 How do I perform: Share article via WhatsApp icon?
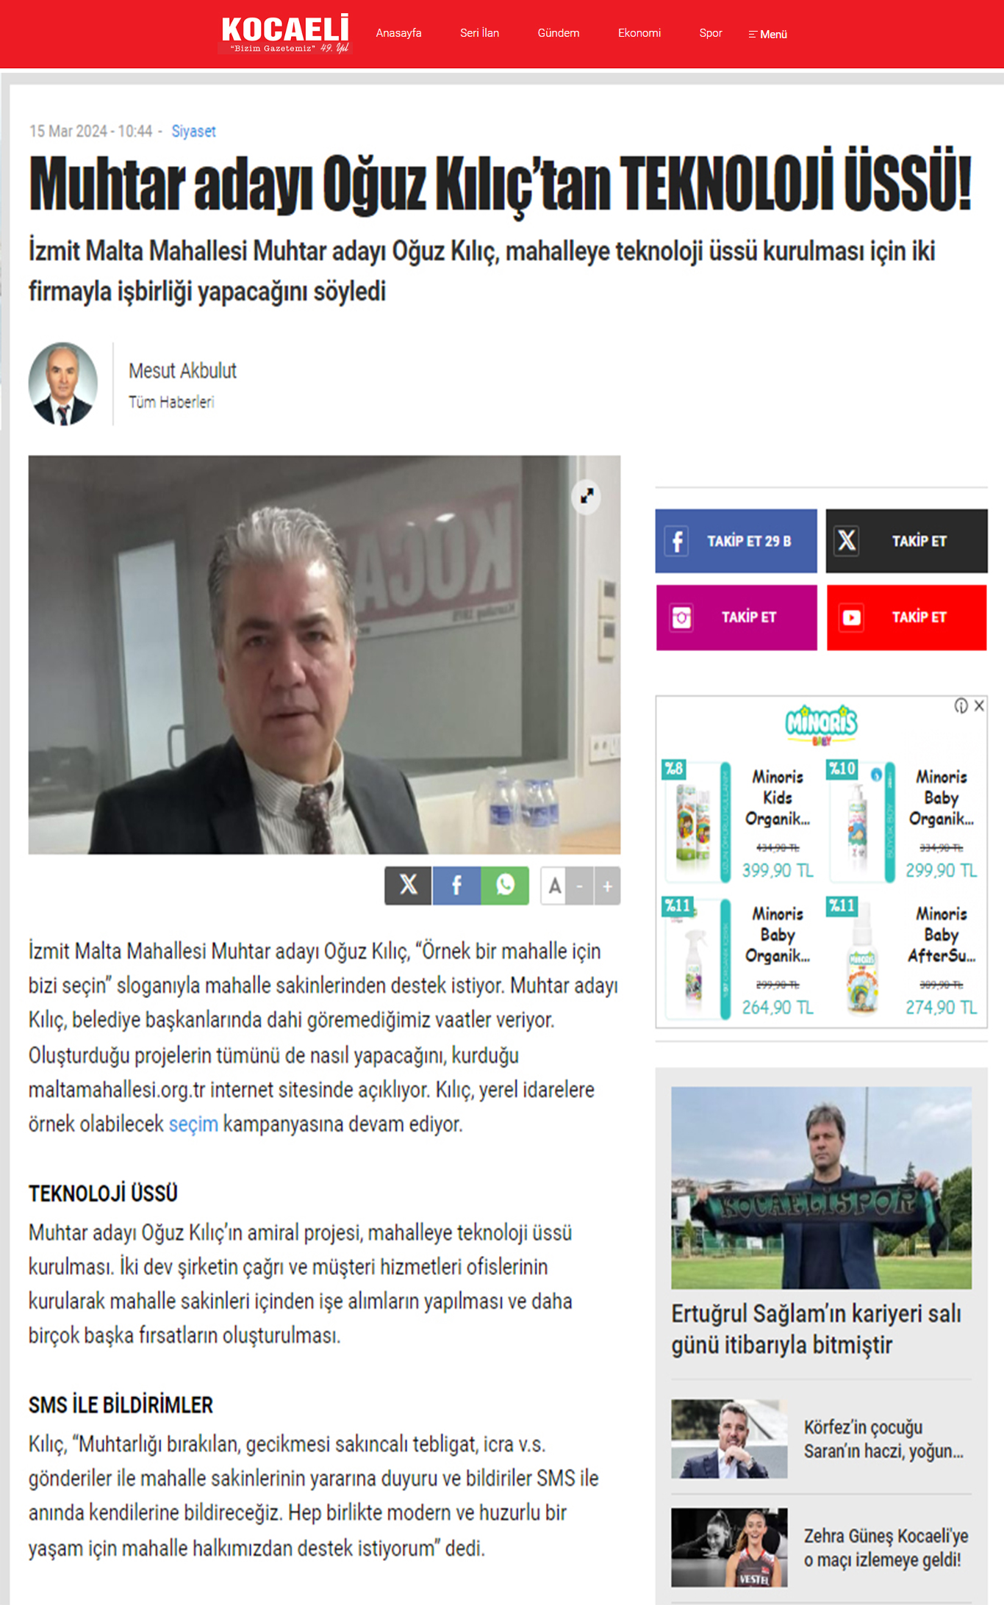click(x=505, y=885)
